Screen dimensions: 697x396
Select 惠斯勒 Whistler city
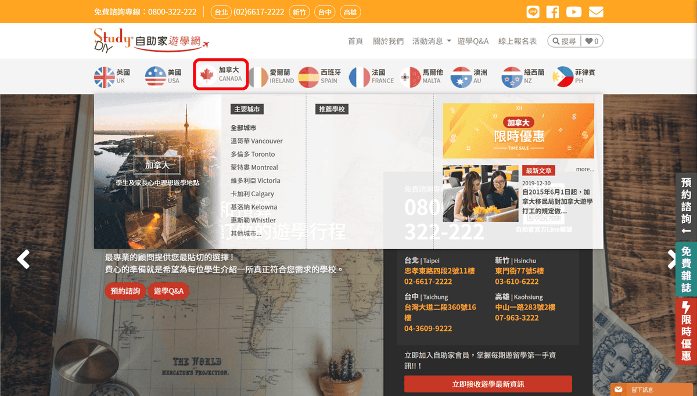[253, 221]
